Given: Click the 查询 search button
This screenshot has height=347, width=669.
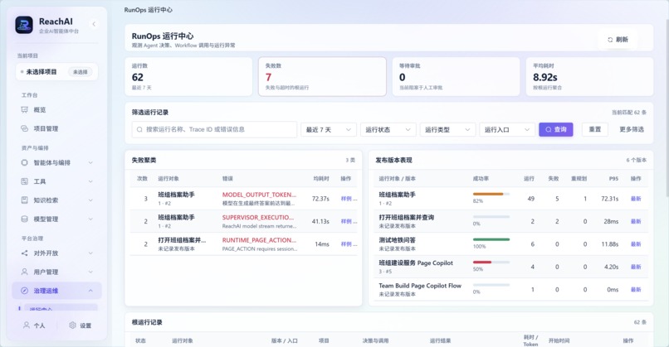Looking at the screenshot, I should pos(556,129).
